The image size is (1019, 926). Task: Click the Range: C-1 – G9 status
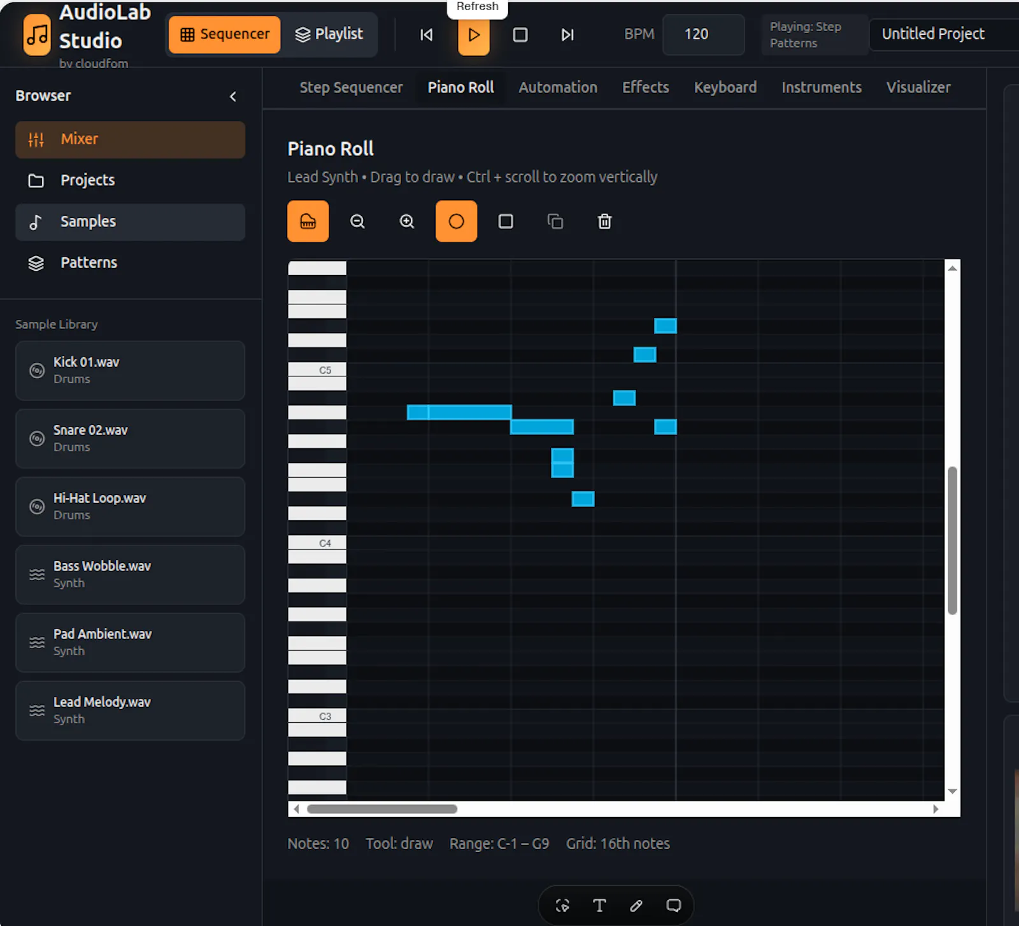click(499, 843)
